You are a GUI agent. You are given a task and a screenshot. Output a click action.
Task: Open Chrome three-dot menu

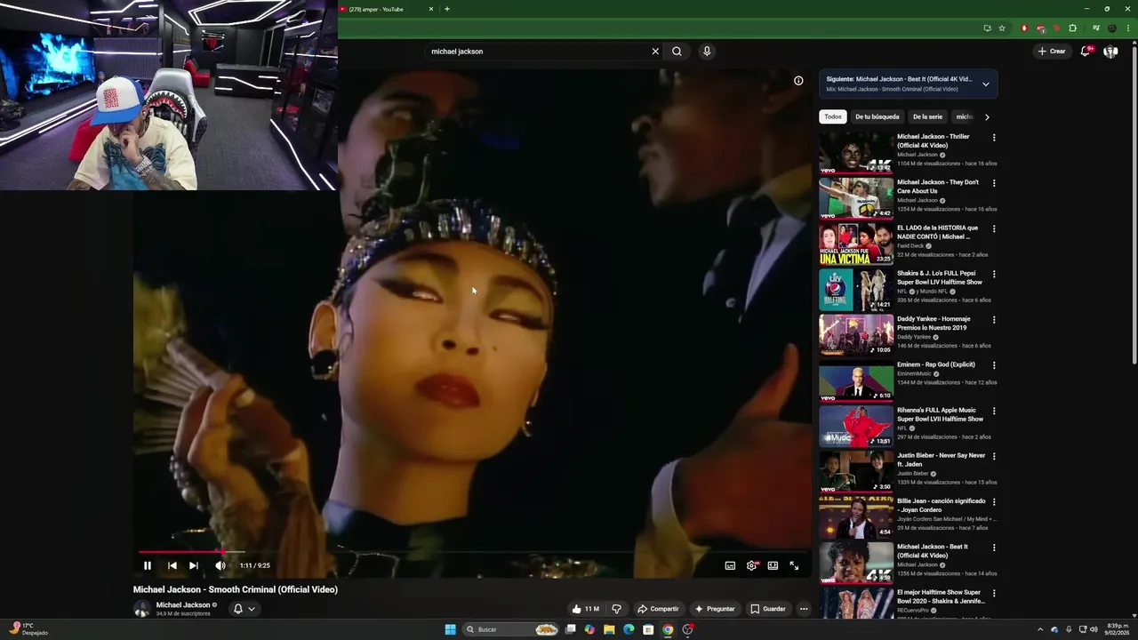pyautogui.click(x=1127, y=28)
